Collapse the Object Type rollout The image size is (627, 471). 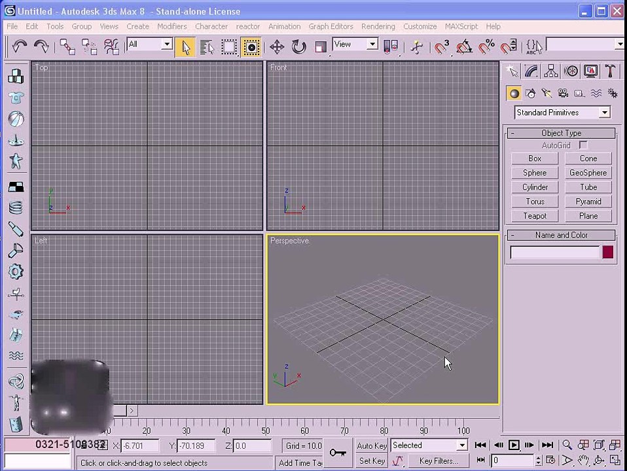tap(561, 133)
